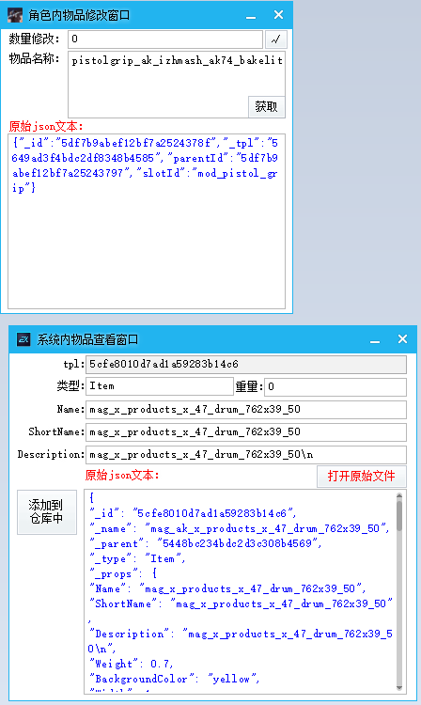Click the 重量 weight field
The width and height of the screenshot is (421, 705).
[x=335, y=387]
